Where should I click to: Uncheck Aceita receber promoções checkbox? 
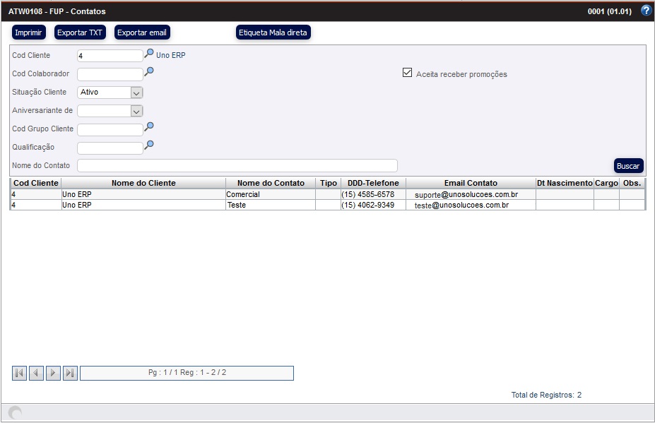coord(407,72)
